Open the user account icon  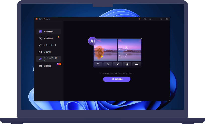click(145, 19)
